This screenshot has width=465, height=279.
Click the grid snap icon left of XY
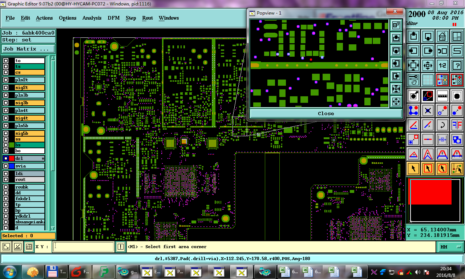coord(29,247)
